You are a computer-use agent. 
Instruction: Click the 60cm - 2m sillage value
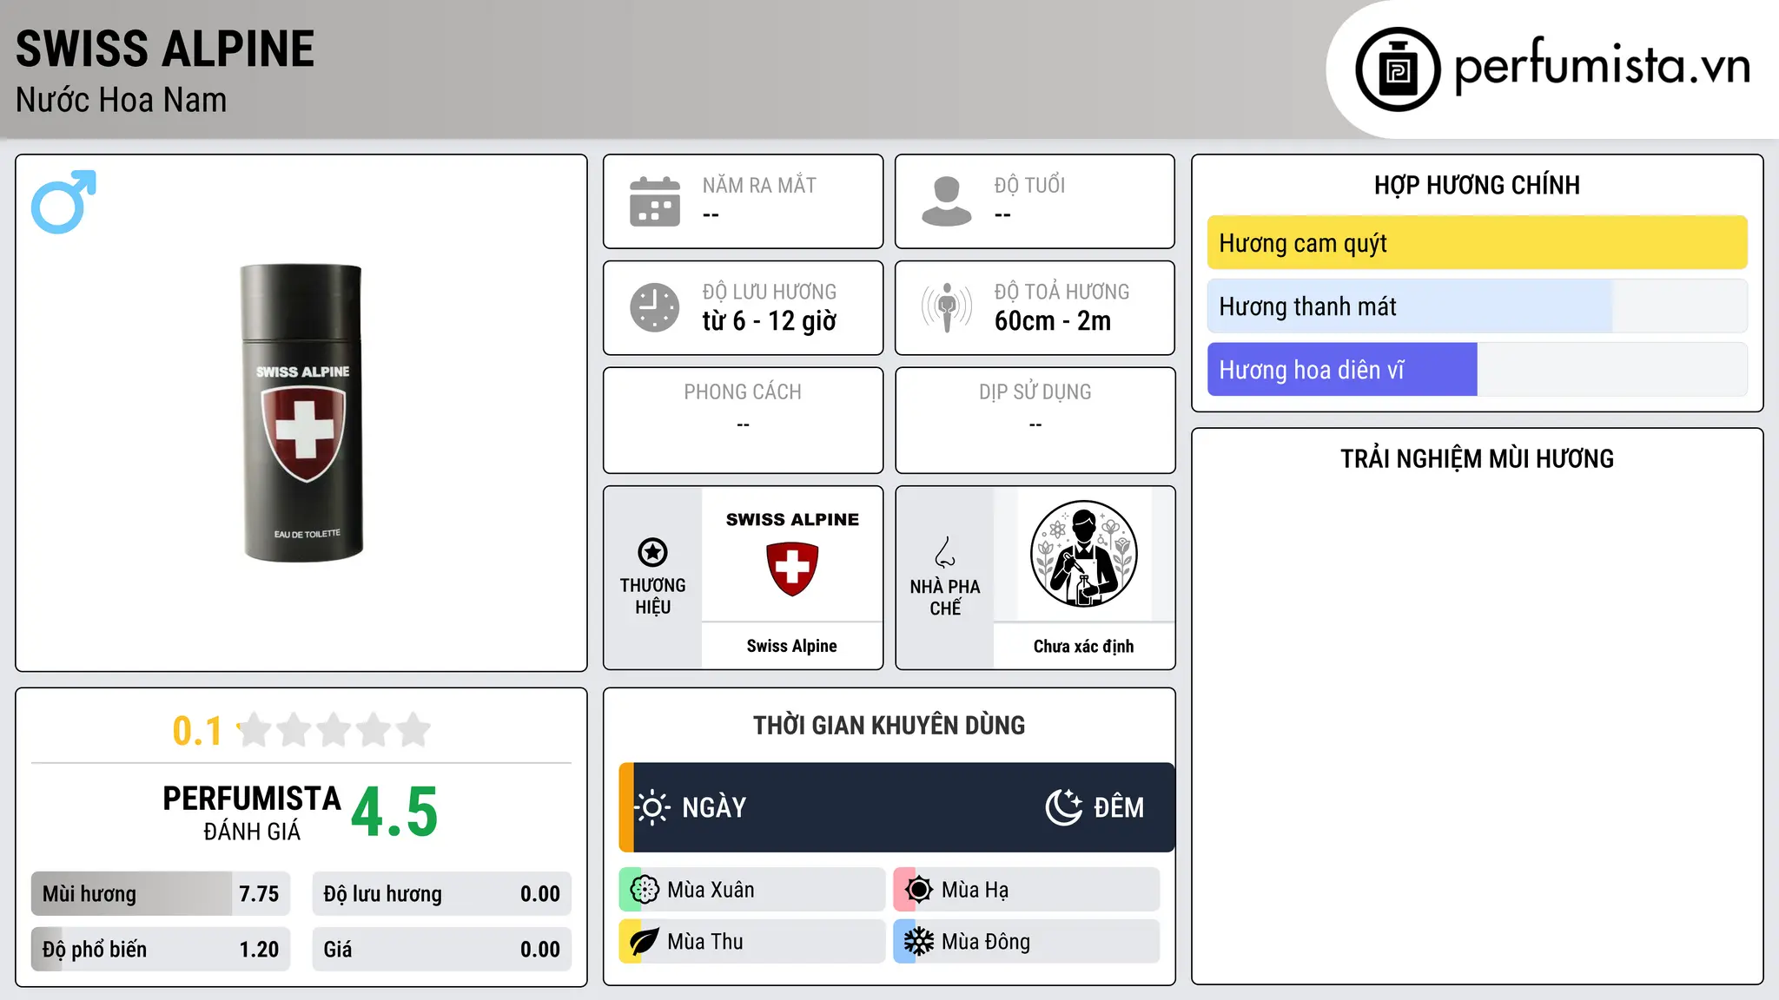click(1053, 321)
